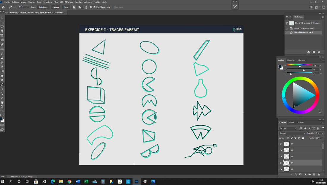Click the new layer icon in Calques panel
The width and height of the screenshot is (327, 185).
pos(314,174)
